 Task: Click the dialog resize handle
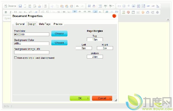coord(116,100)
